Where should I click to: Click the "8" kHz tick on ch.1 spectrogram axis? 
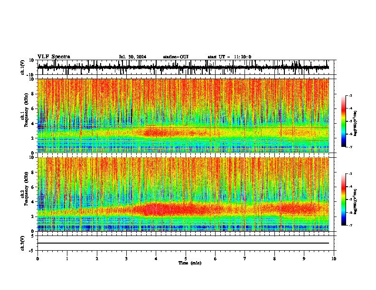coord(33,94)
